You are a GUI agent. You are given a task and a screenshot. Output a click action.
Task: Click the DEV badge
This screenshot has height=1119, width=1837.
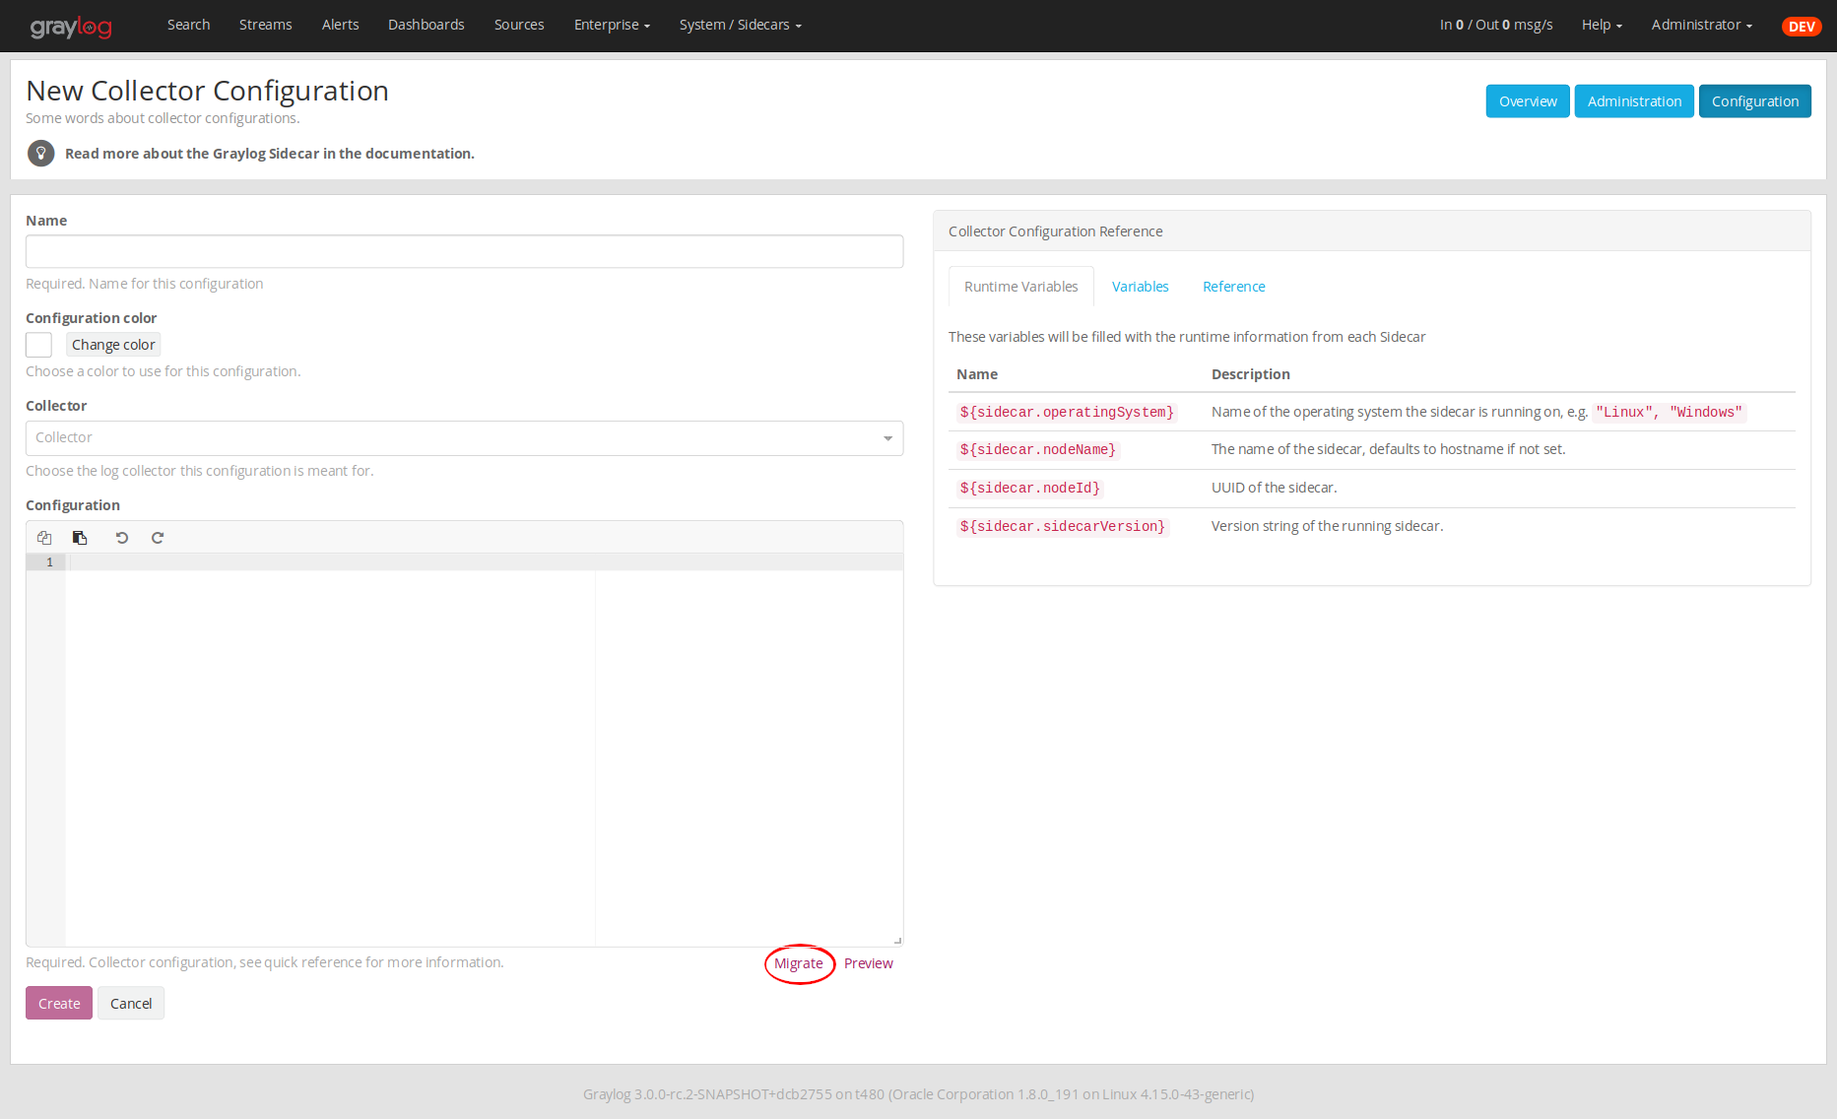1802,27
